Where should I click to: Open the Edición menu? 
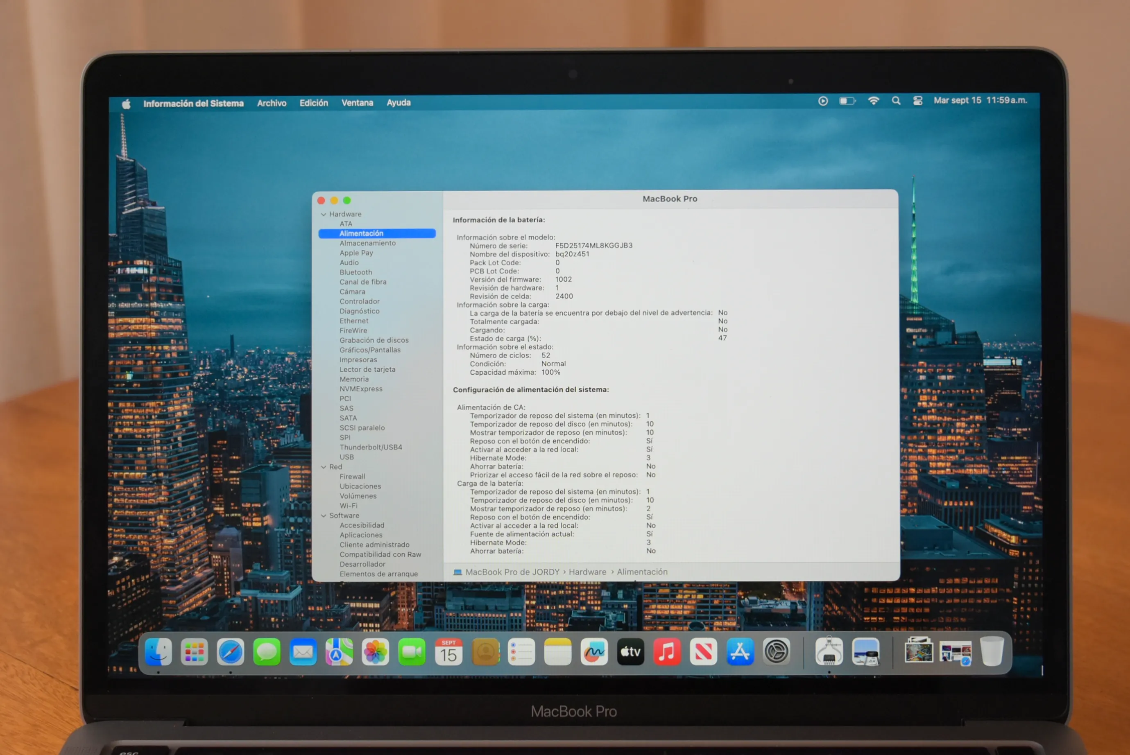314,103
